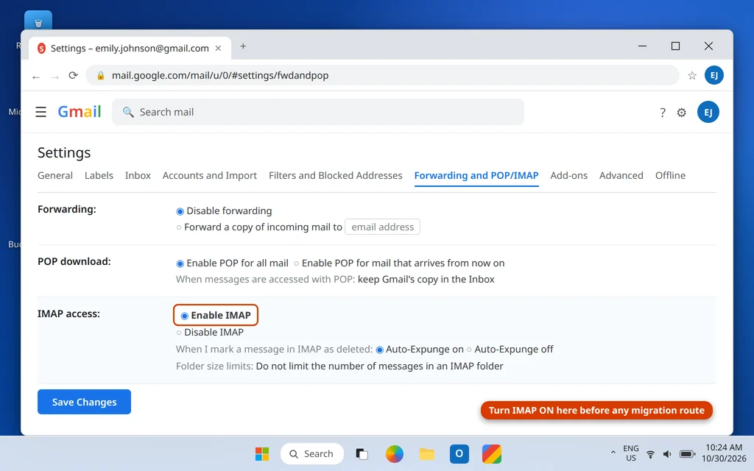The image size is (754, 471).
Task: Click the taskbar Search box
Action: 312,453
